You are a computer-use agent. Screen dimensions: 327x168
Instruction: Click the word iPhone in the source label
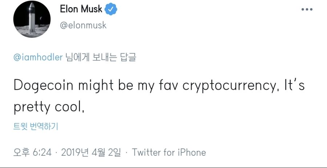click(x=192, y=152)
